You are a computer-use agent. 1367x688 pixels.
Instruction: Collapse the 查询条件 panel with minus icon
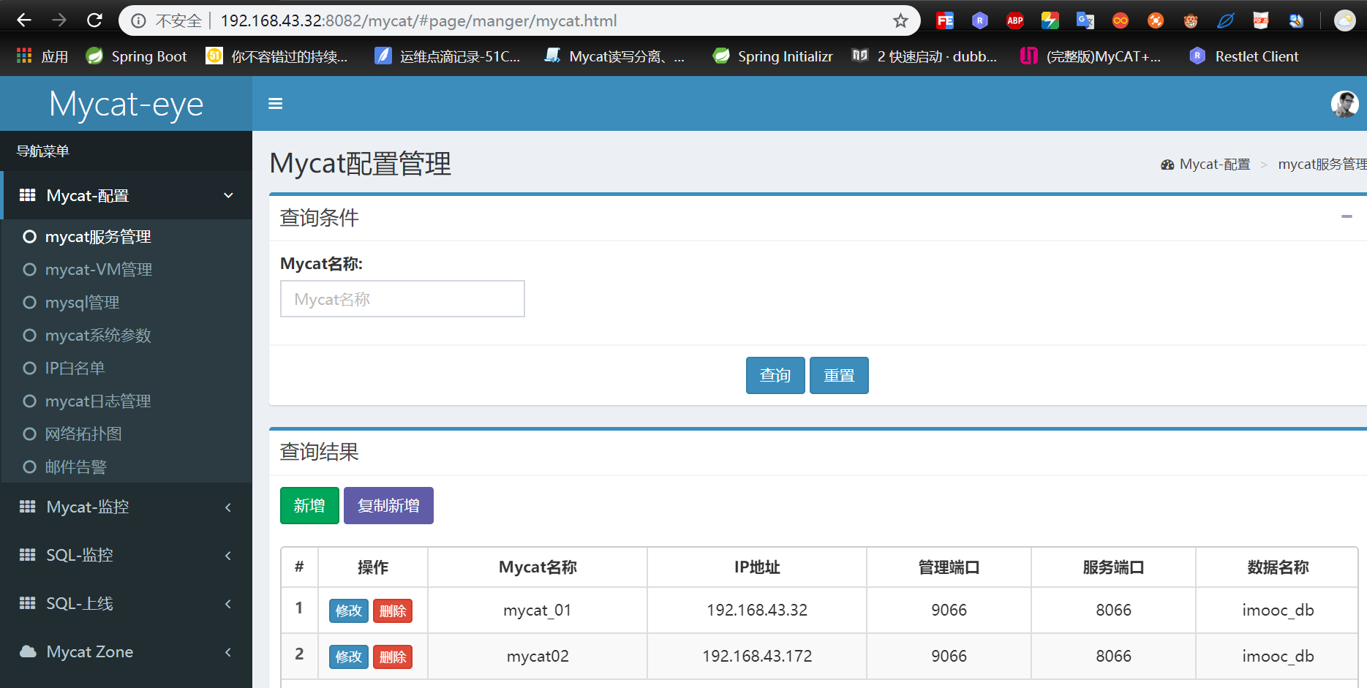pyautogui.click(x=1347, y=216)
